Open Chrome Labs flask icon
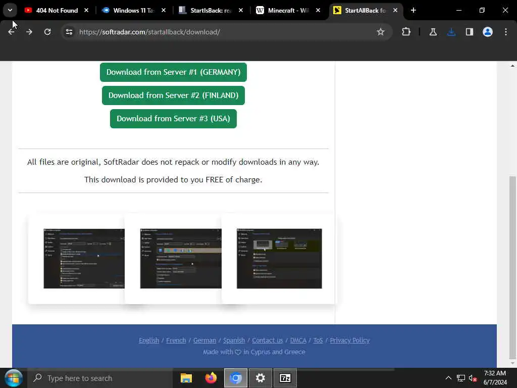This screenshot has height=388, width=517. pyautogui.click(x=433, y=32)
